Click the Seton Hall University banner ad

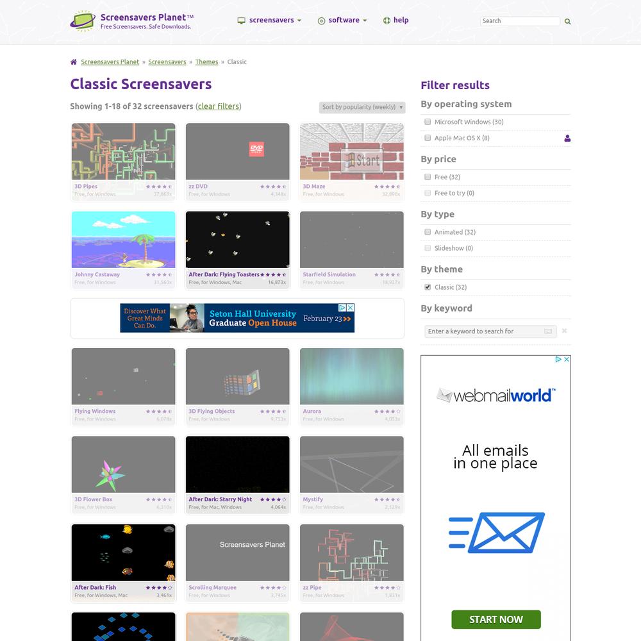tap(237, 318)
